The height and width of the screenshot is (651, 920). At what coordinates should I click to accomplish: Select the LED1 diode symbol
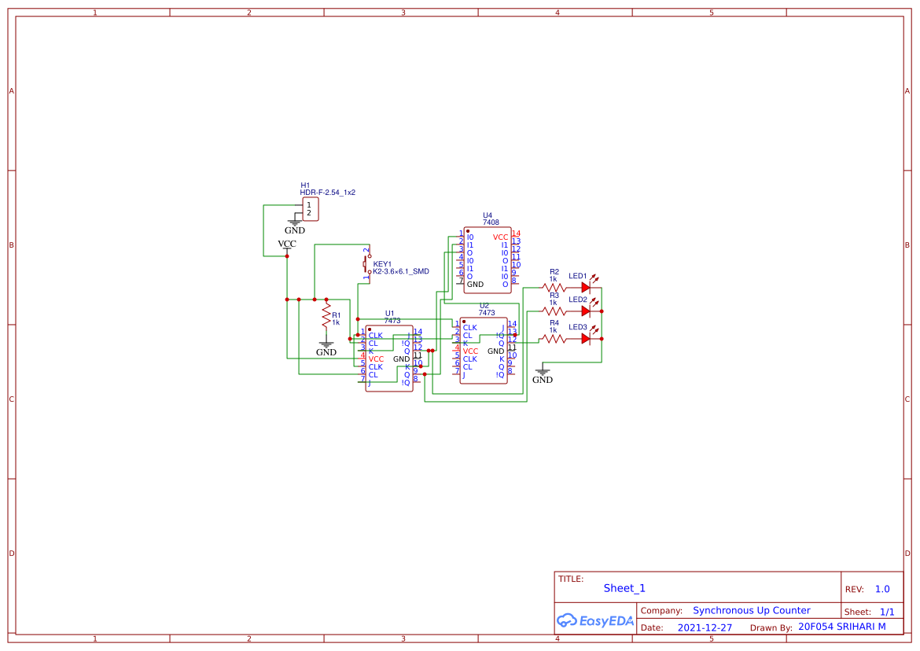[586, 288]
